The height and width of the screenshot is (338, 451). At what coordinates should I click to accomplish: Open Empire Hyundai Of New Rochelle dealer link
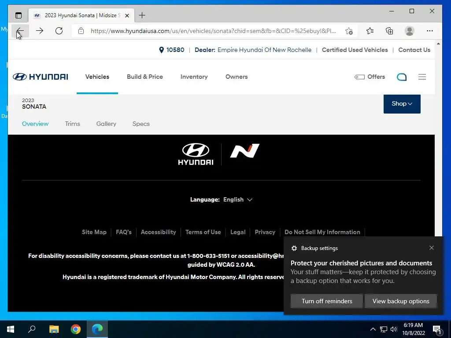tap(264, 50)
